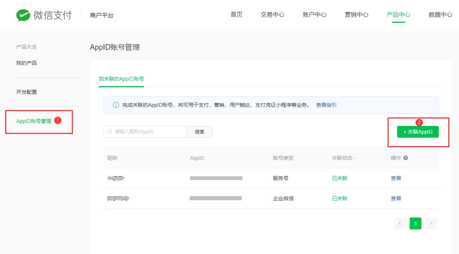Click the magnifier icon in the search box
Viewport: 459px width, 254px height.
pyautogui.click(x=109, y=131)
